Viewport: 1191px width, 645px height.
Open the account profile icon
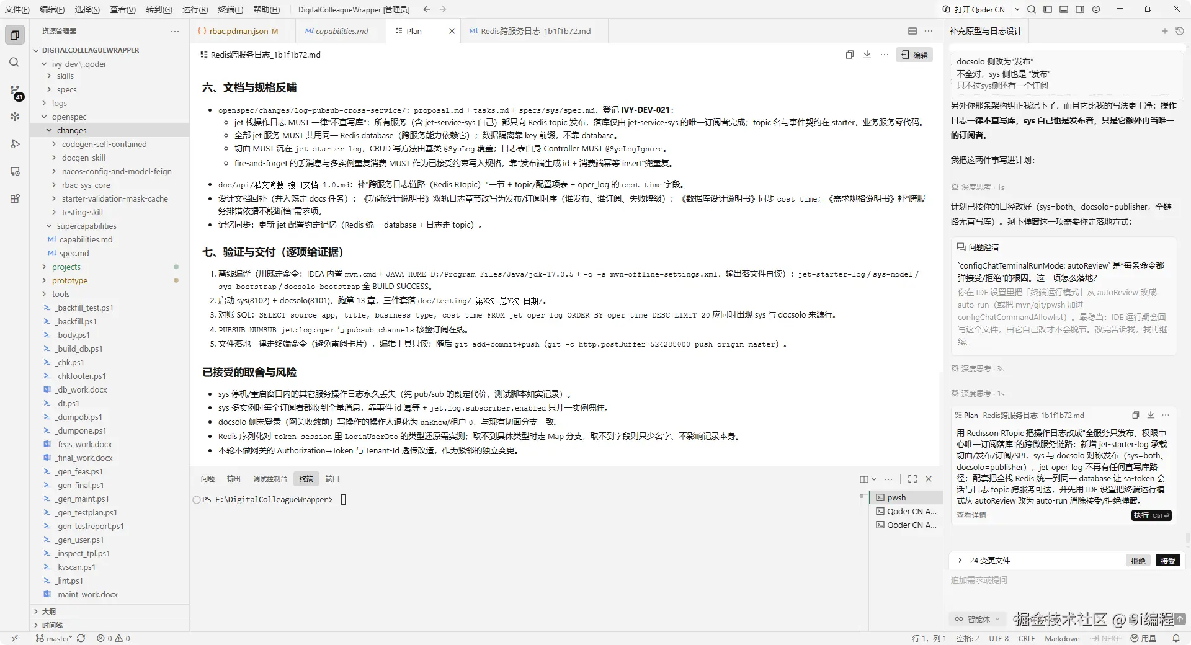tap(1096, 9)
